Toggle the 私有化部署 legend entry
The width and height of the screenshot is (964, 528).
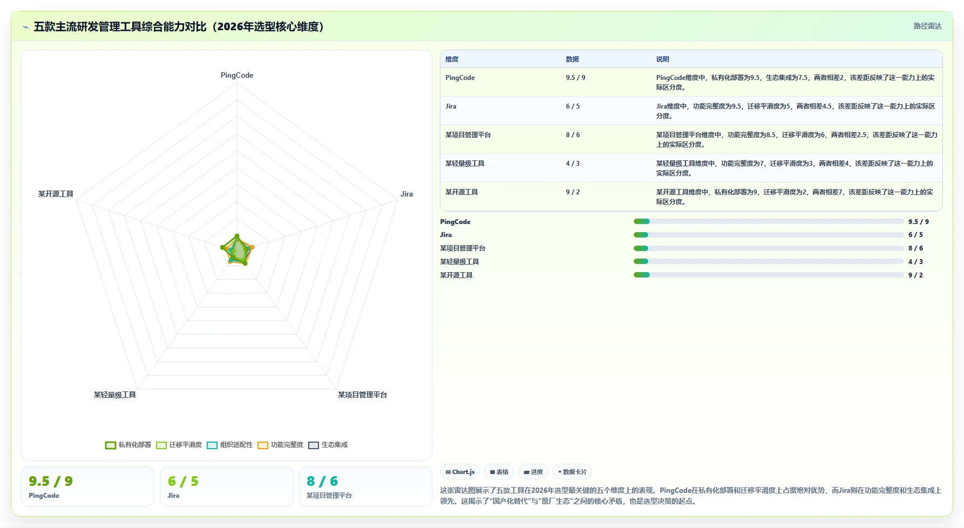[x=128, y=445]
